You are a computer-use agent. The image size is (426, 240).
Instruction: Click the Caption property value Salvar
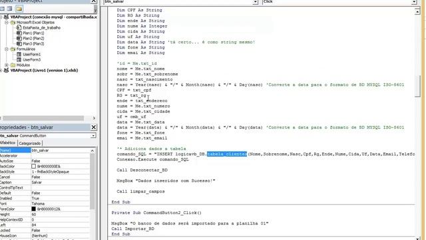coord(61,182)
